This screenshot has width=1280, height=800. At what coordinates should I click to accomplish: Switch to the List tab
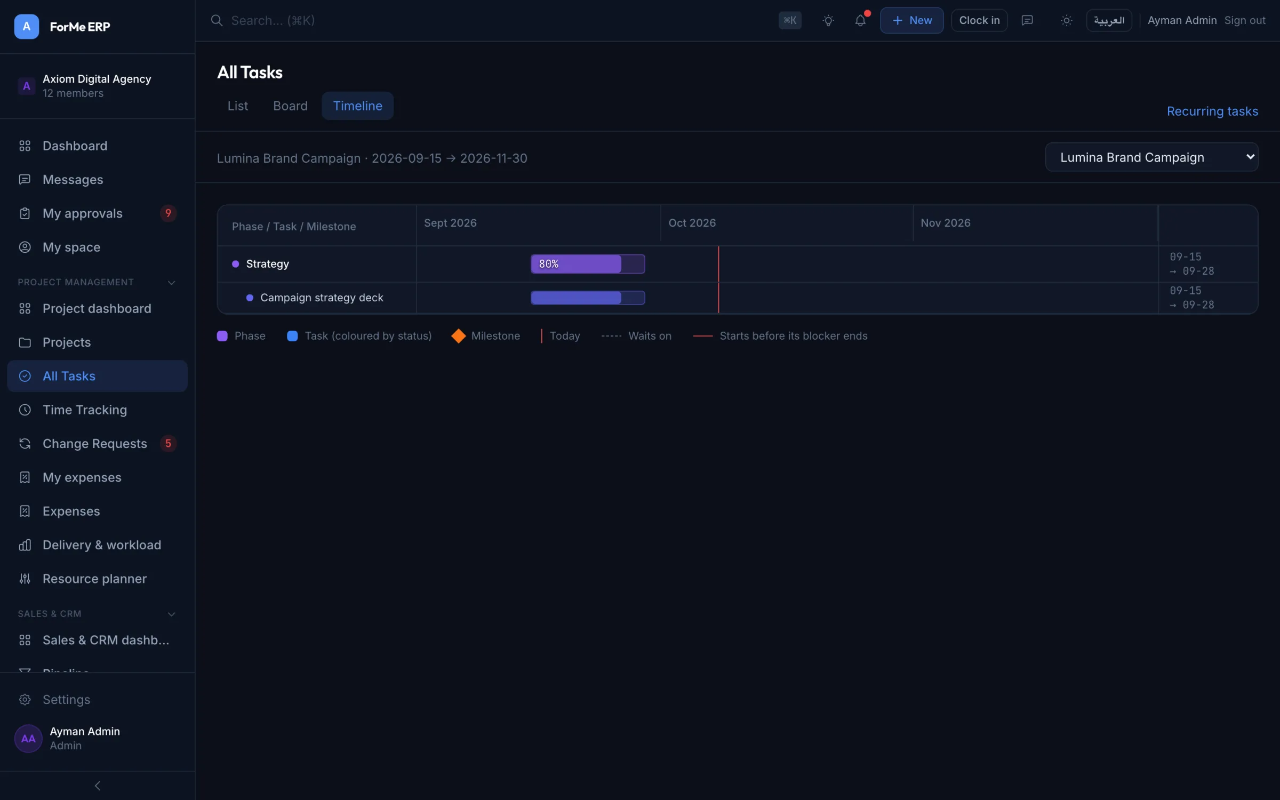(237, 106)
